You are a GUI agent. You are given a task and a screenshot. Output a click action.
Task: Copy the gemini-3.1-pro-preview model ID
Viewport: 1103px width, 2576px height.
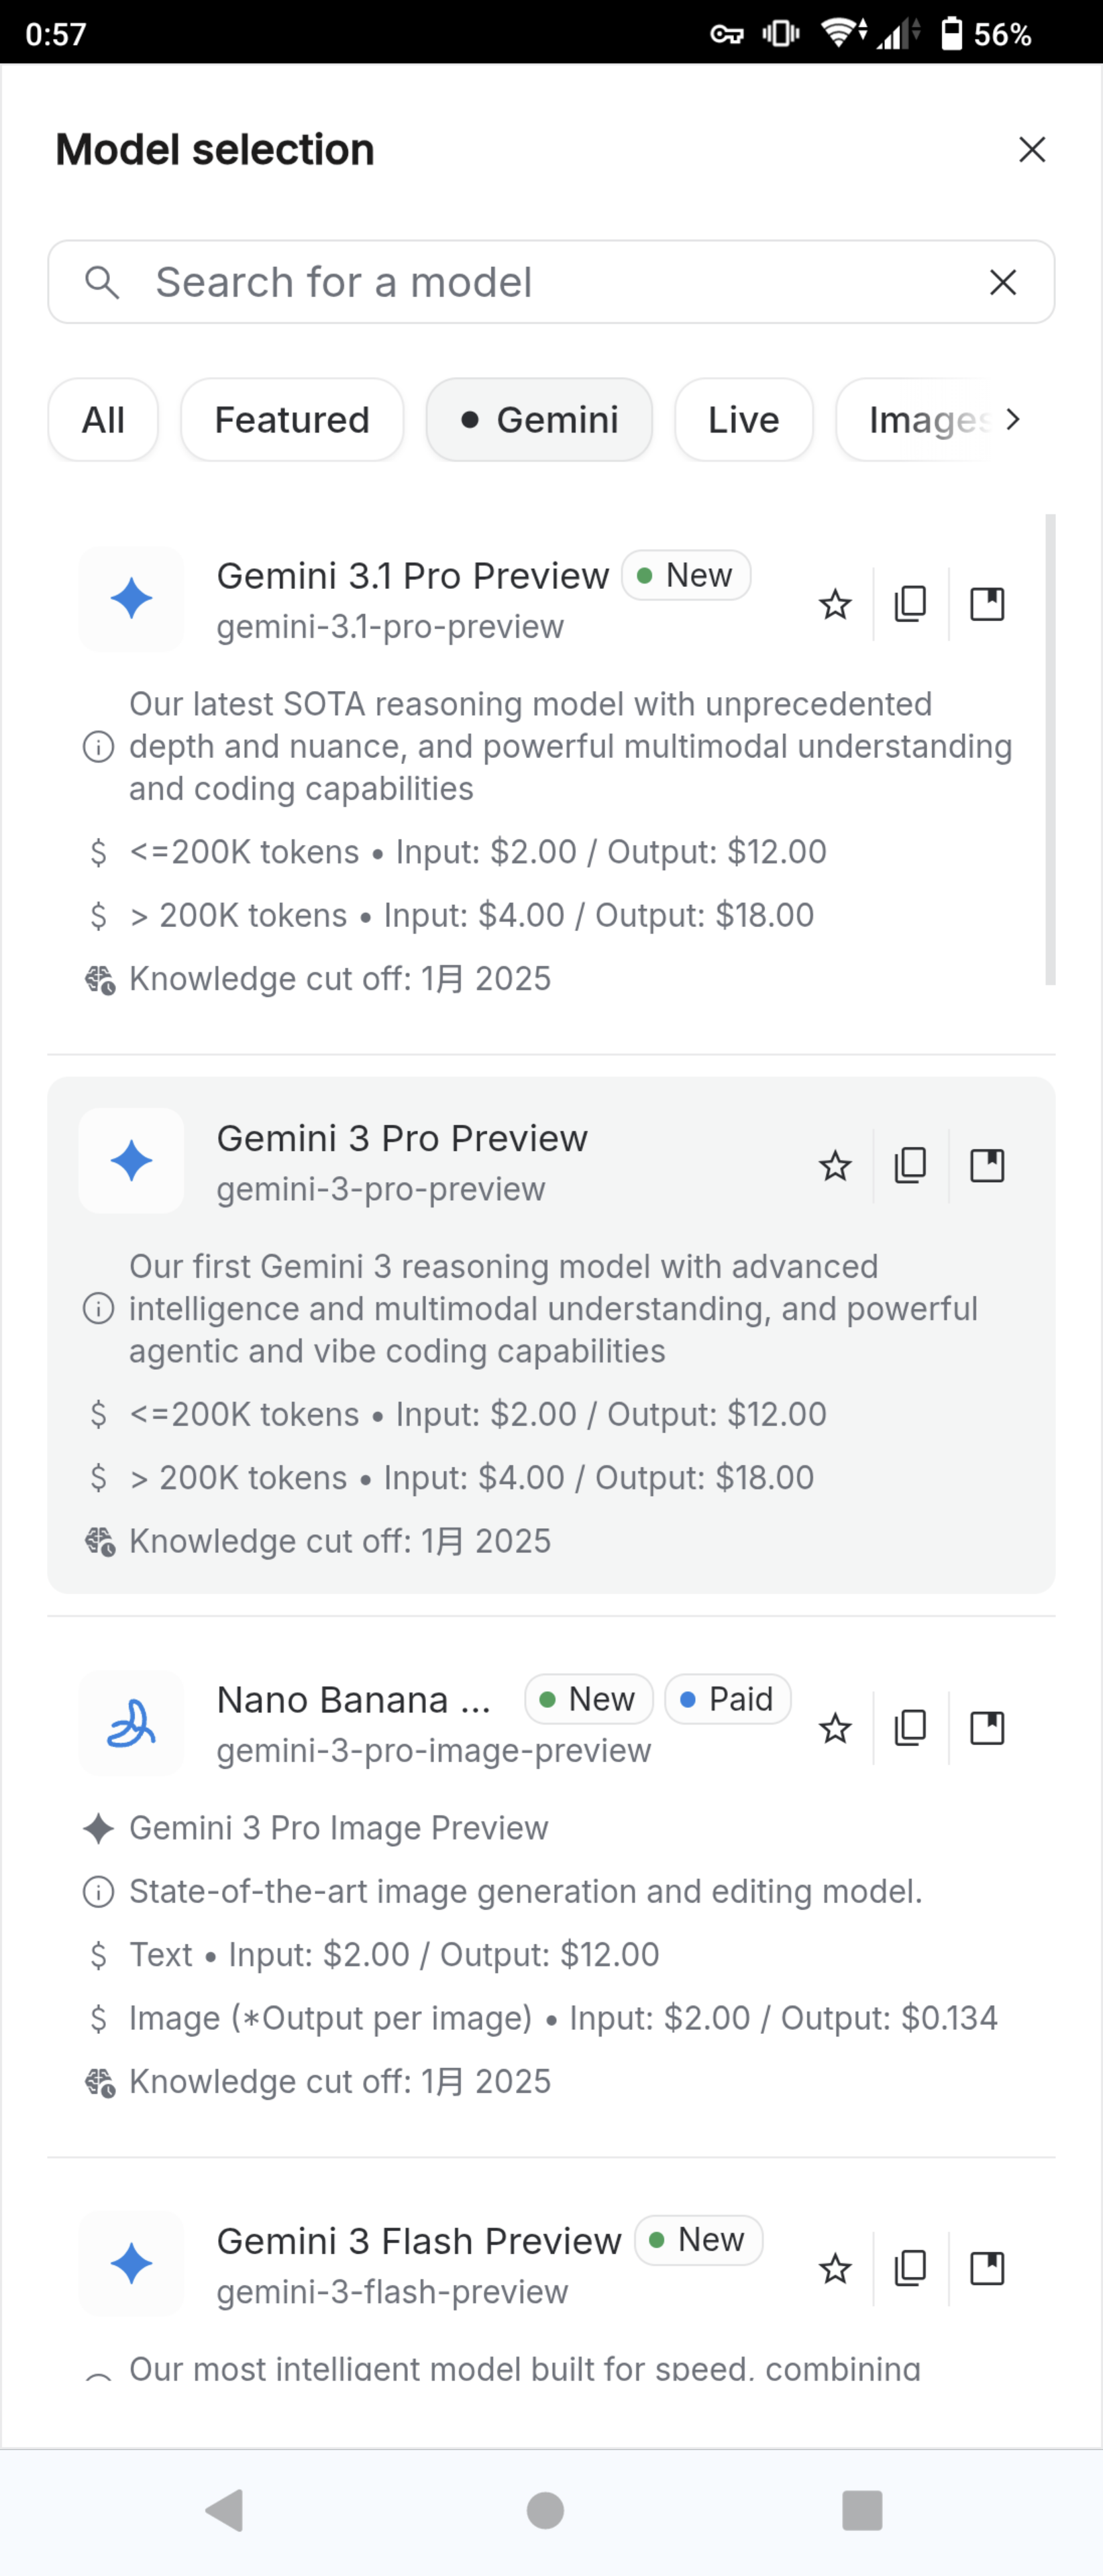click(x=910, y=604)
